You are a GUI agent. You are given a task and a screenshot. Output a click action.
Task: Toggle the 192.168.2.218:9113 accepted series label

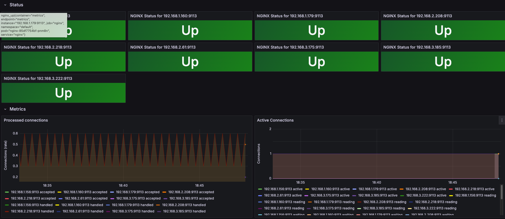[x=33, y=198]
